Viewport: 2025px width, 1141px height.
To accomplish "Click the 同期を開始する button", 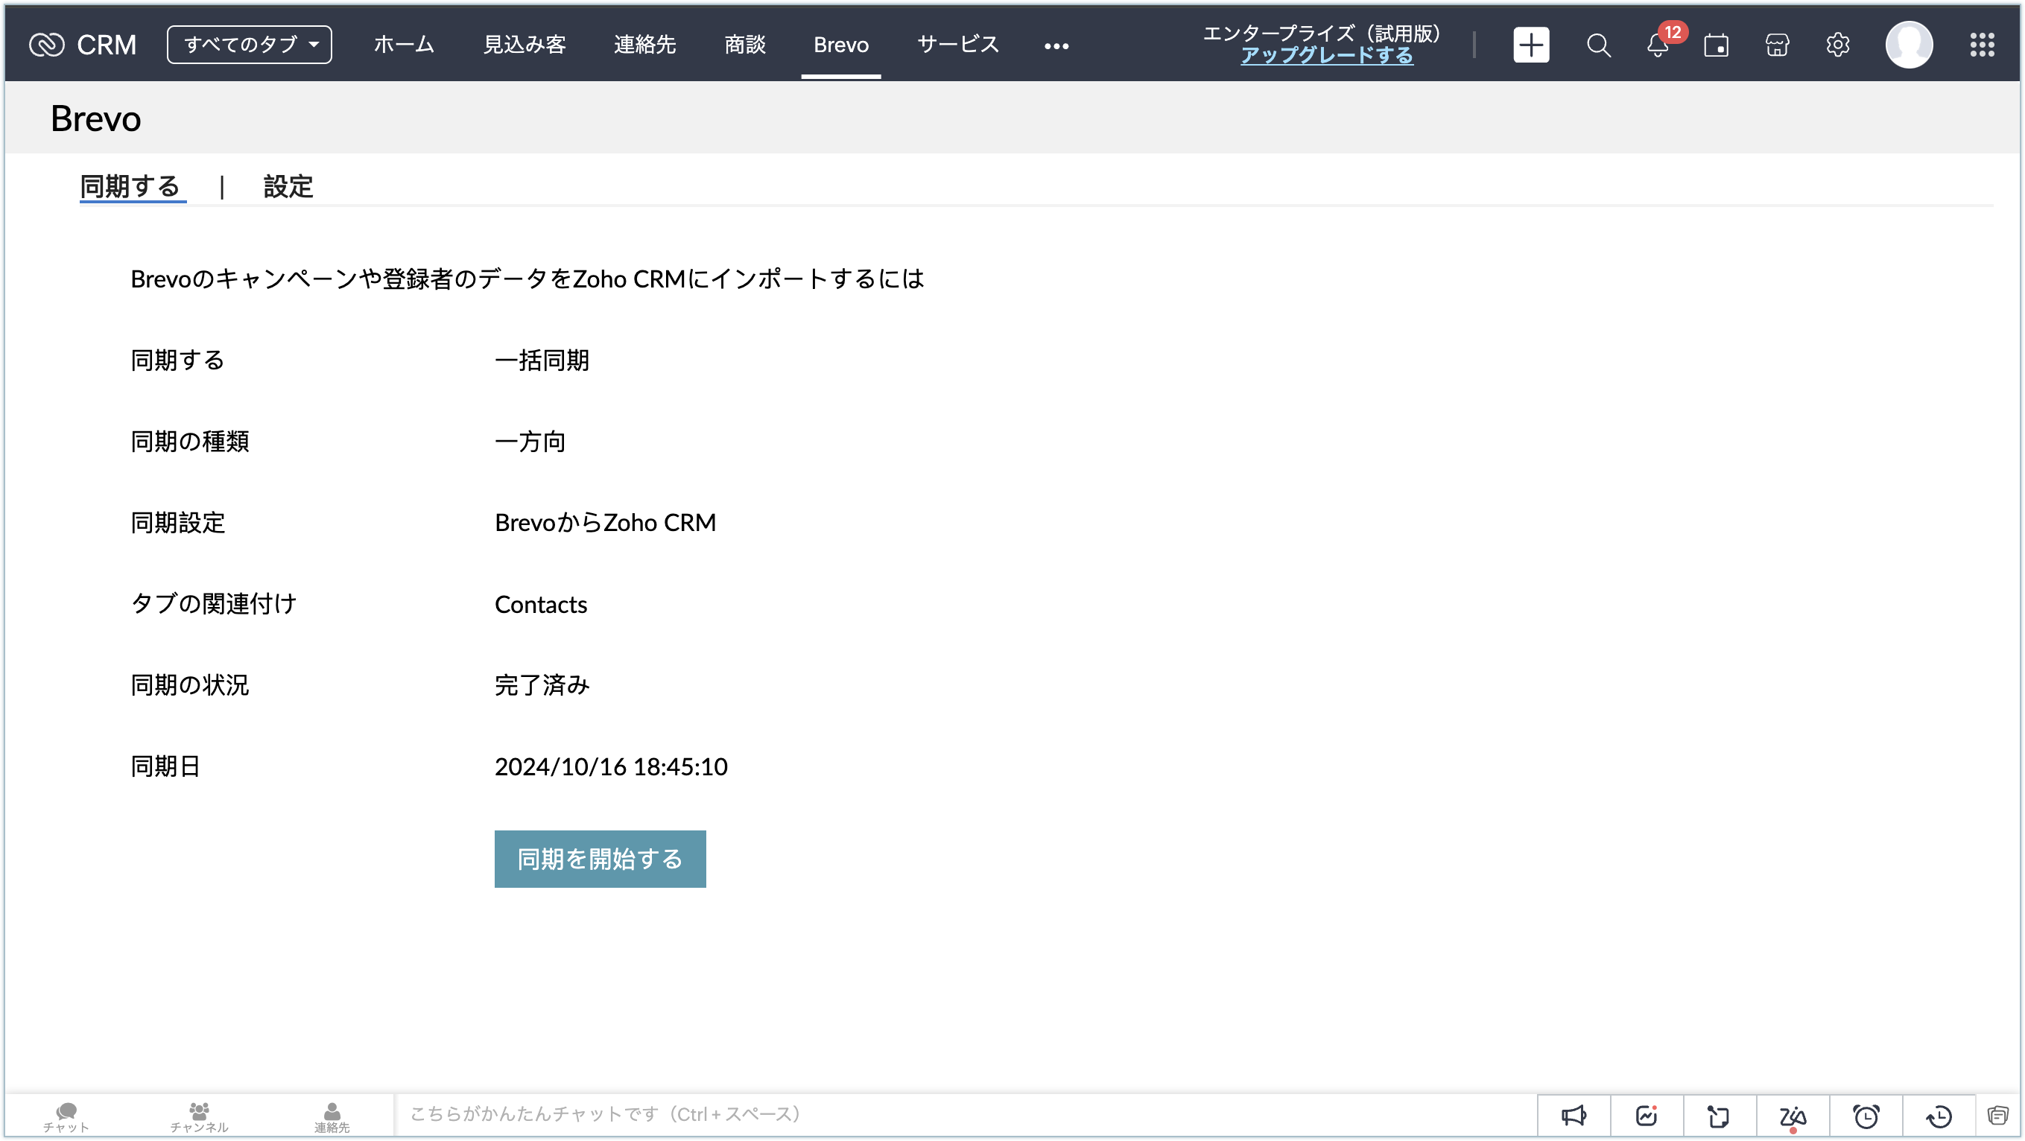I will (x=600, y=859).
